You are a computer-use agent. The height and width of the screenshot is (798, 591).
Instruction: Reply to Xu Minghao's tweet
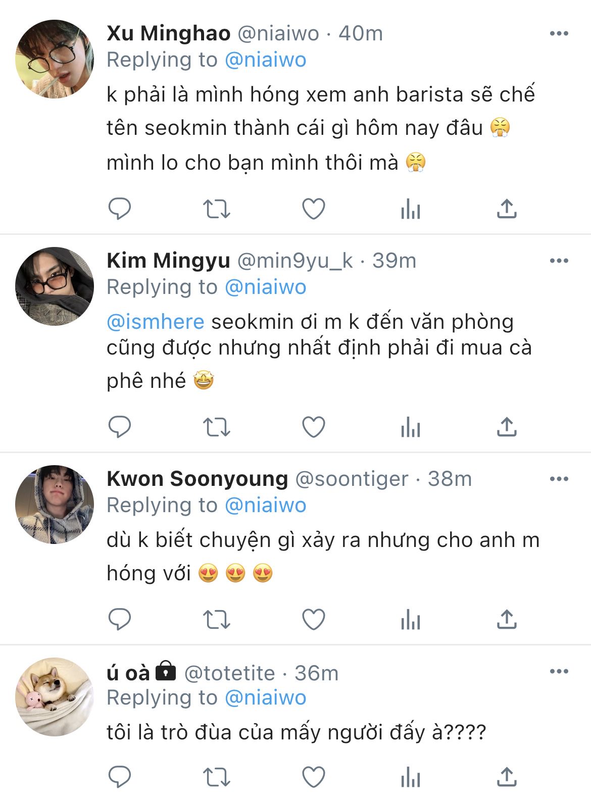[x=120, y=209]
